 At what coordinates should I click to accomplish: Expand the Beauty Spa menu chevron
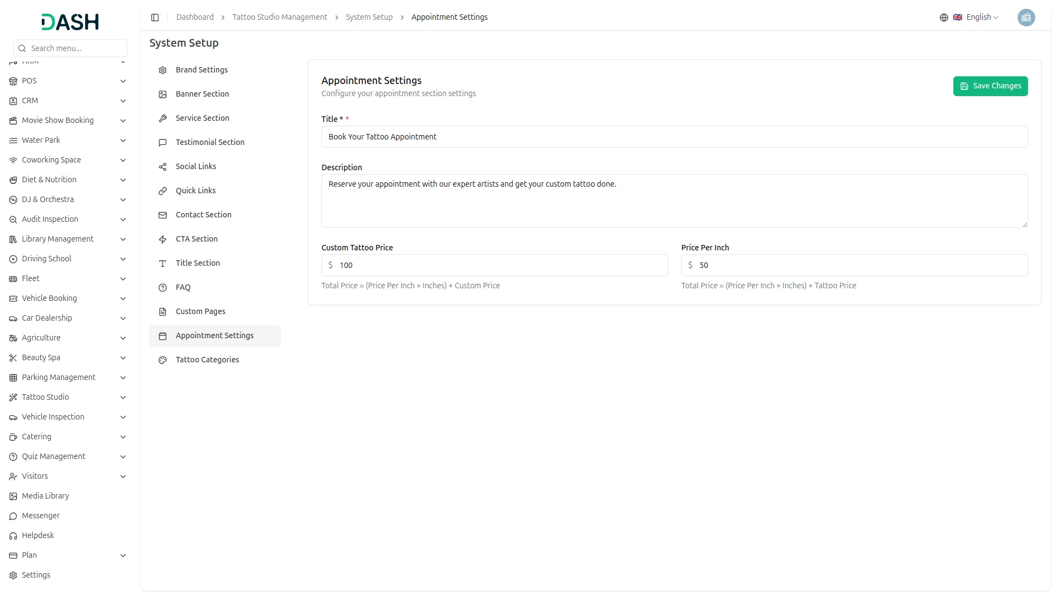click(123, 358)
